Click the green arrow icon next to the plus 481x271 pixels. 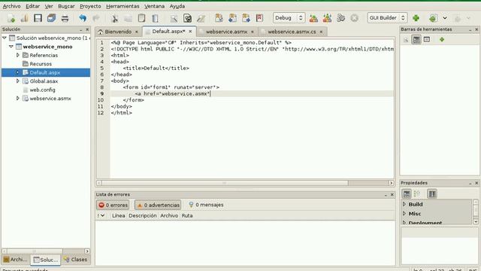pos(433,18)
